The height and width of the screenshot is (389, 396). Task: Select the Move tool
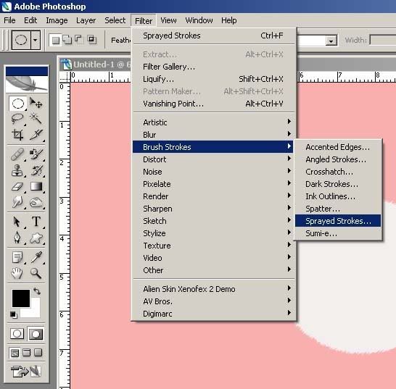(x=36, y=103)
